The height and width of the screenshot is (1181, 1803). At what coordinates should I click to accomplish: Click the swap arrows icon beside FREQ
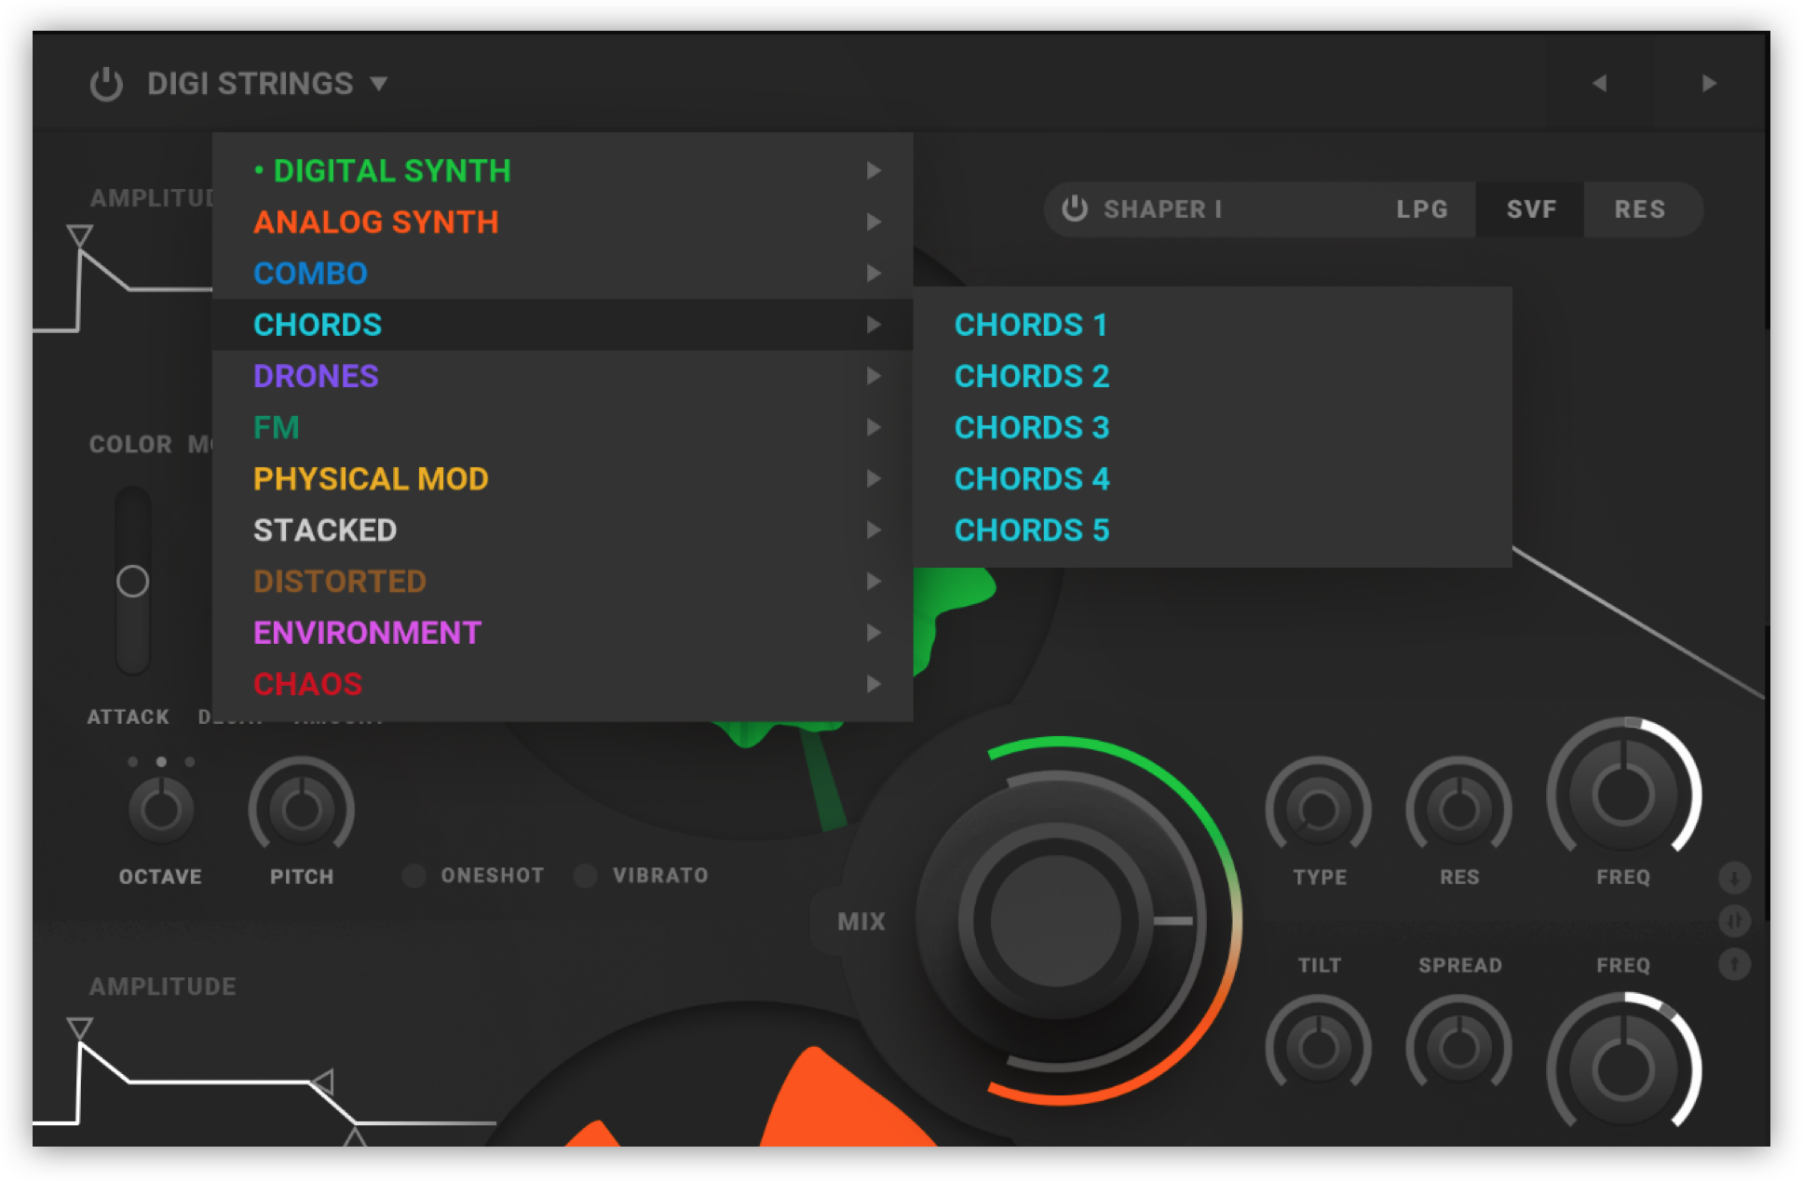(1734, 921)
